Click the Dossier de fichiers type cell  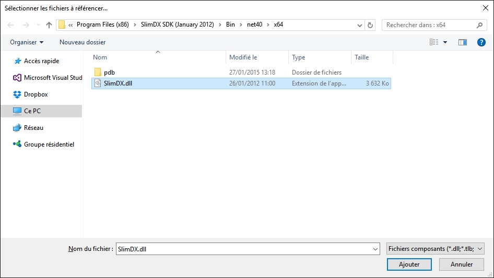tap(316, 72)
